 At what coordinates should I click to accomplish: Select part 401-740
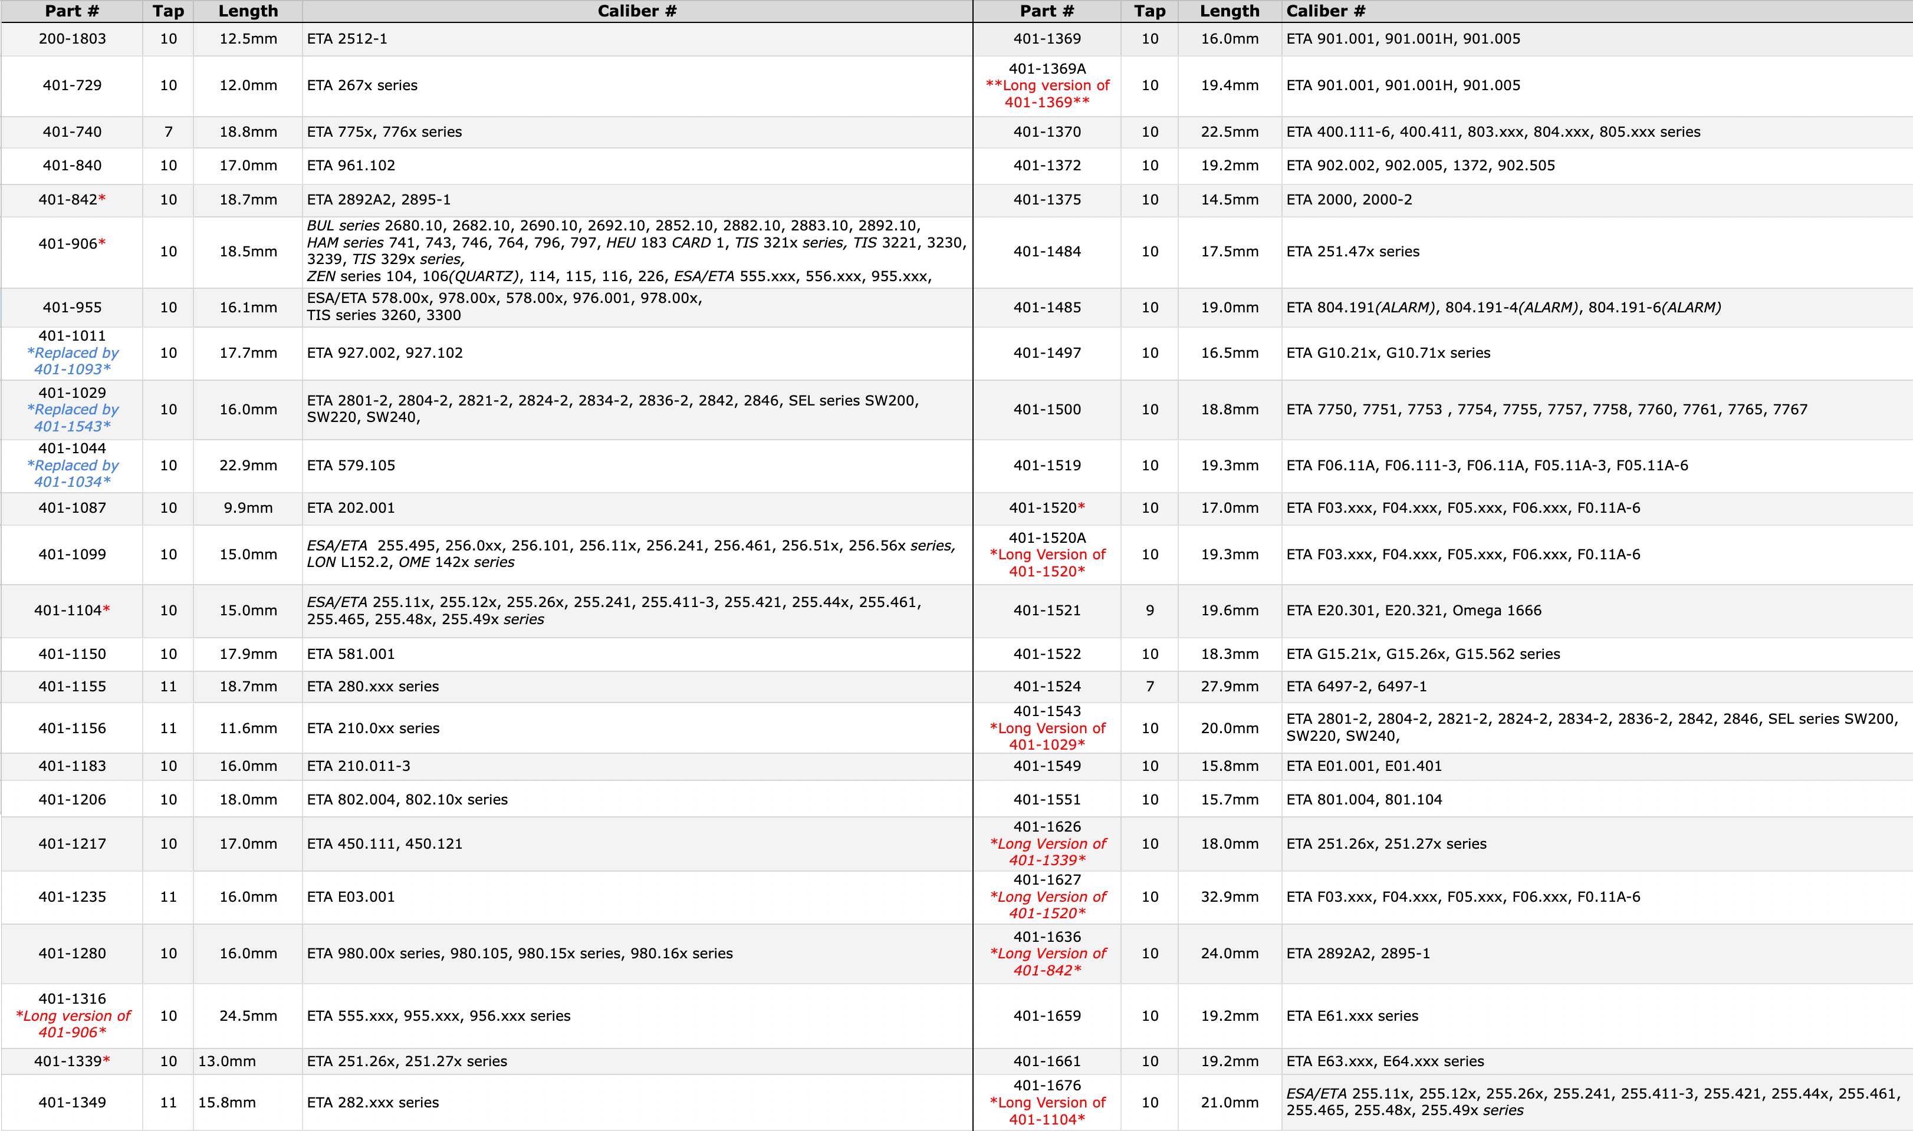pos(73,132)
